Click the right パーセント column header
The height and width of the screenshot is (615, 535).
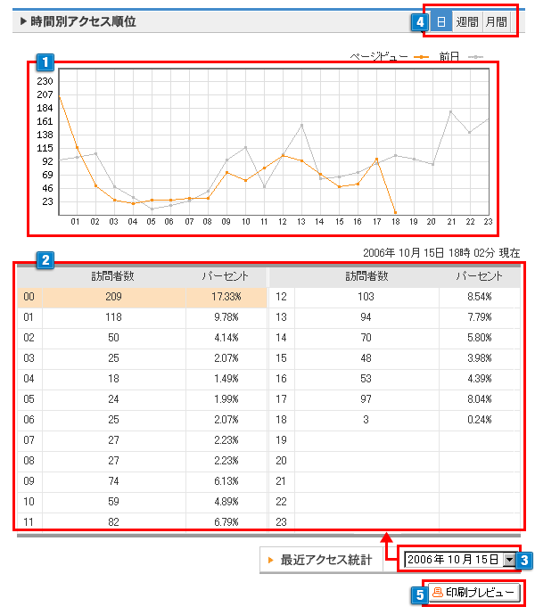click(479, 276)
